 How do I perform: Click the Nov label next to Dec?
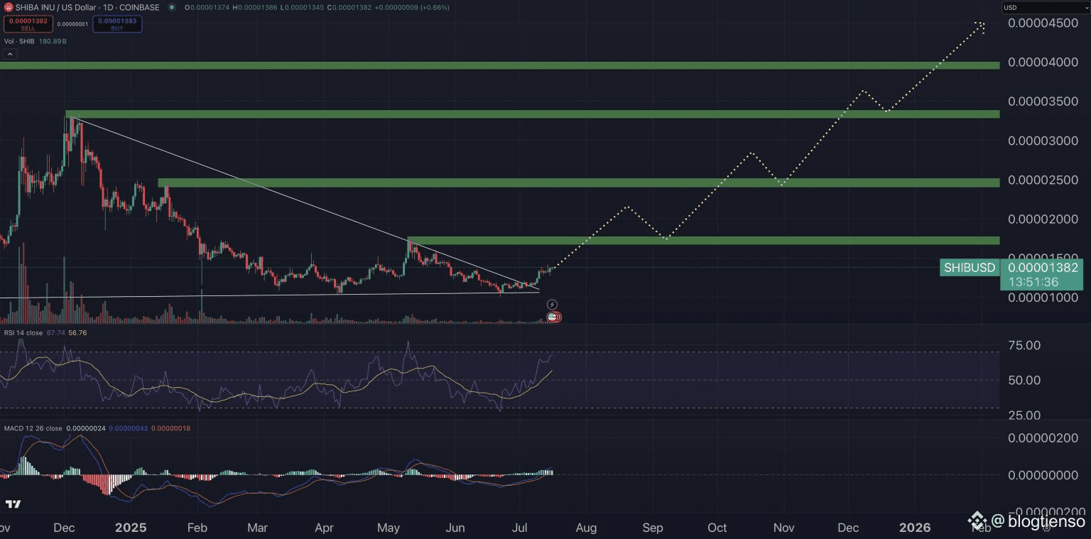pos(783,528)
